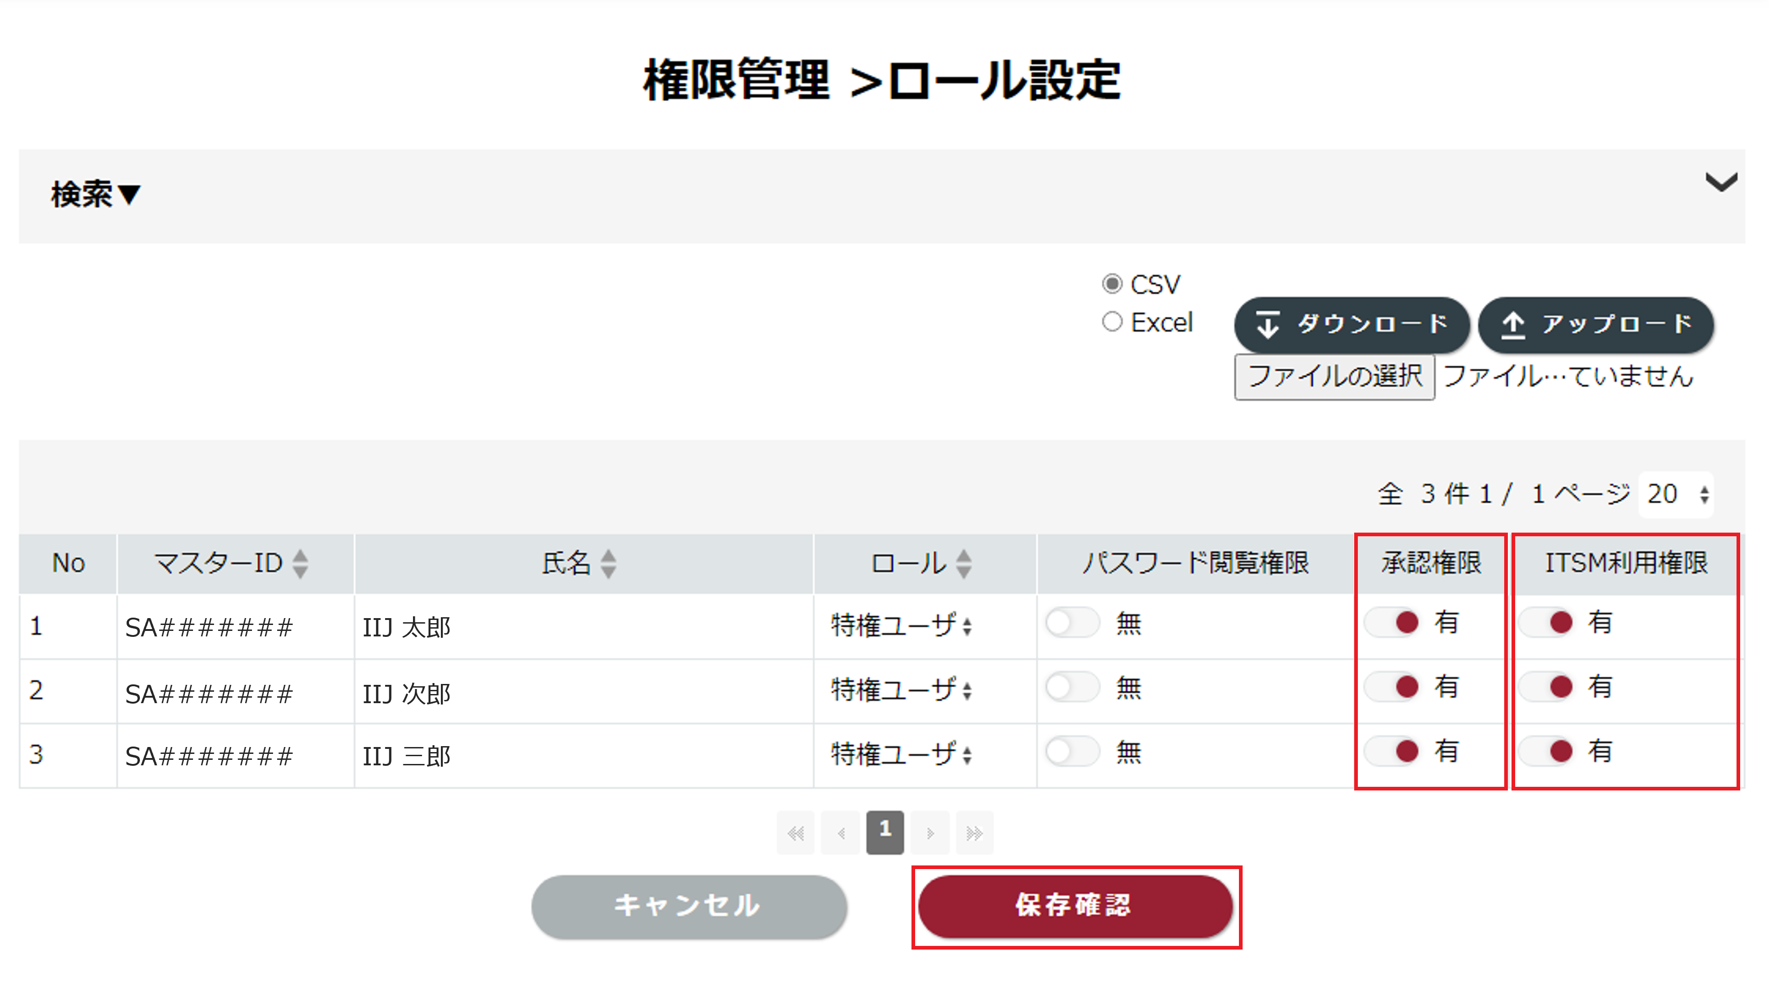Image resolution: width=1769 pixels, height=993 pixels.
Task: Click the 検索▼ heading
Action: click(96, 194)
